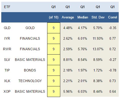The image size is (120, 98).
Task: Select the (of 10) column header
Action: (54, 17)
